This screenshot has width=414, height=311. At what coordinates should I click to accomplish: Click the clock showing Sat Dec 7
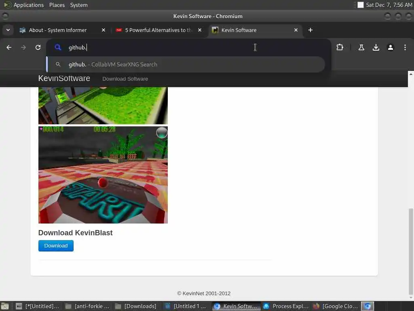389,5
